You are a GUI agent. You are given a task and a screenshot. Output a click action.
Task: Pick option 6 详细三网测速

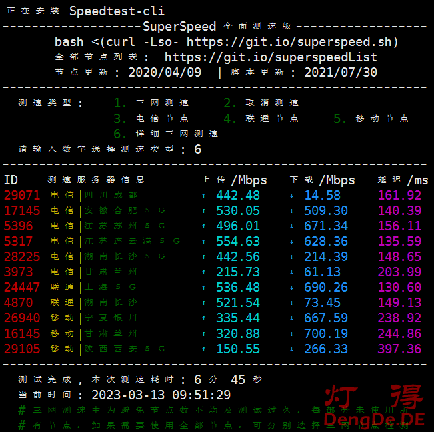point(166,134)
